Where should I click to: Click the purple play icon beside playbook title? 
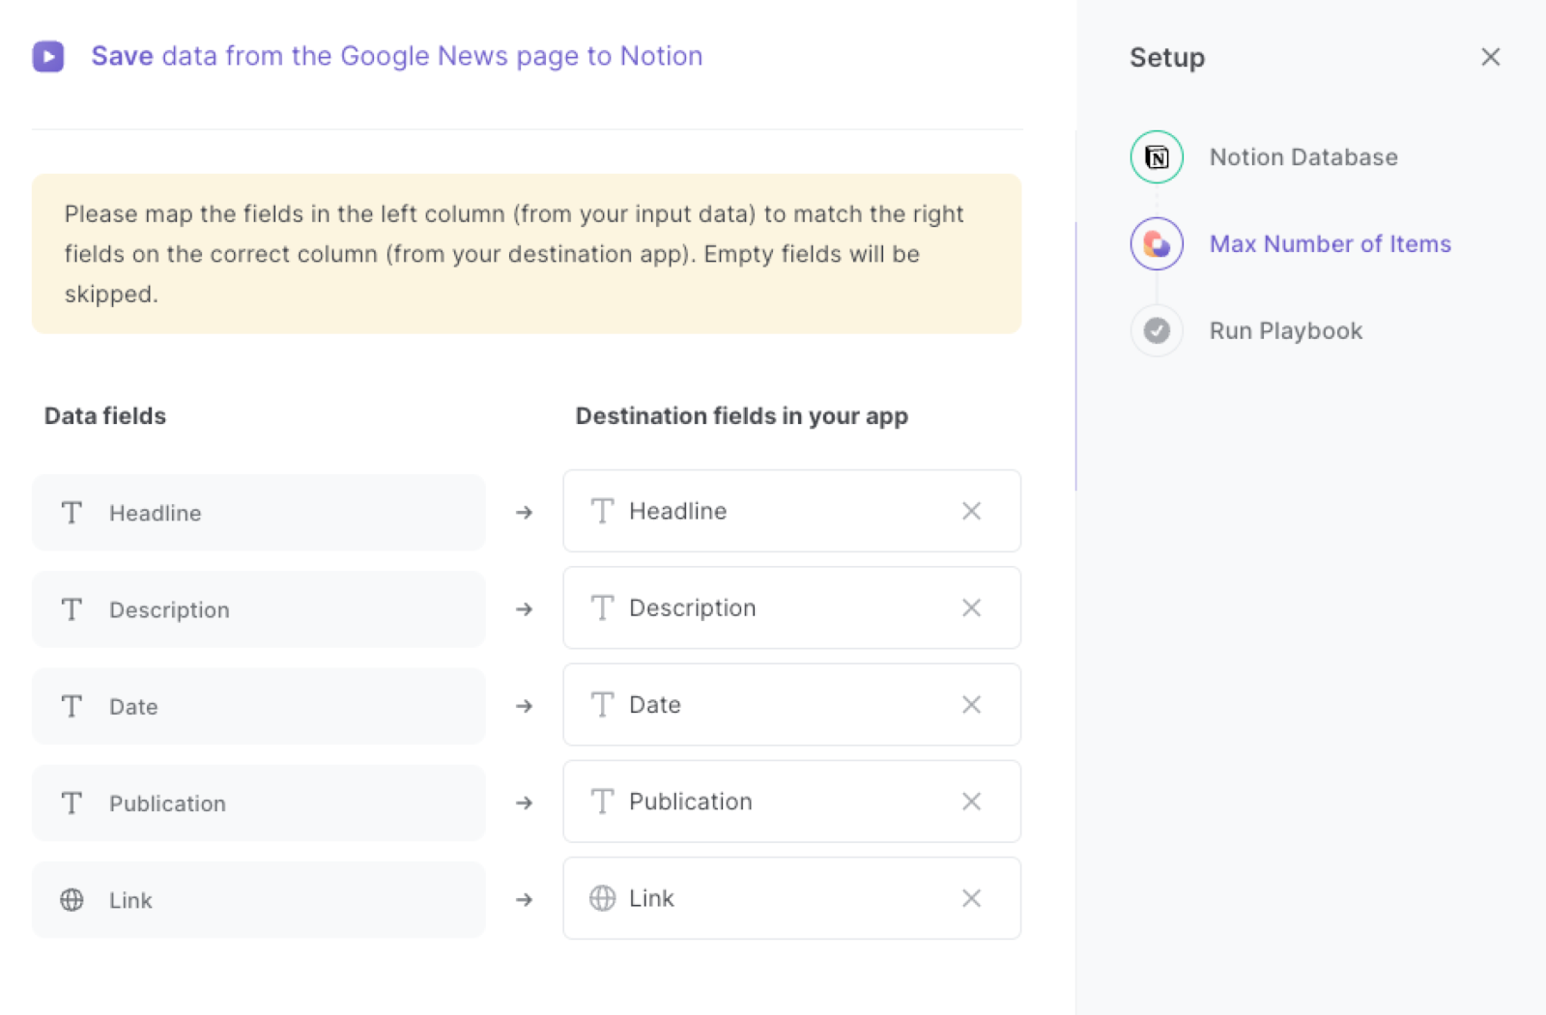tap(48, 56)
